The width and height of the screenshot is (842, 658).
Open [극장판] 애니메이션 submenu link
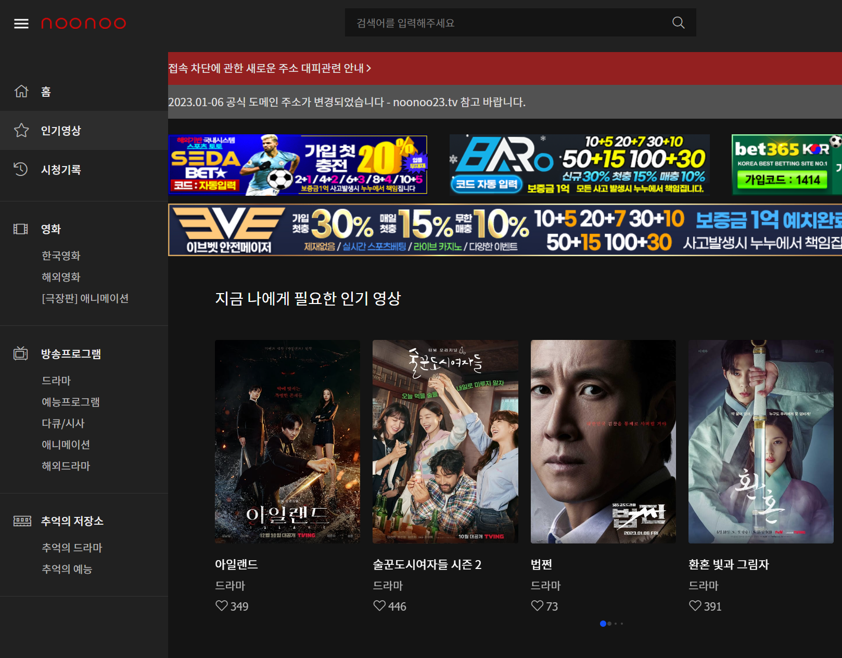(85, 298)
